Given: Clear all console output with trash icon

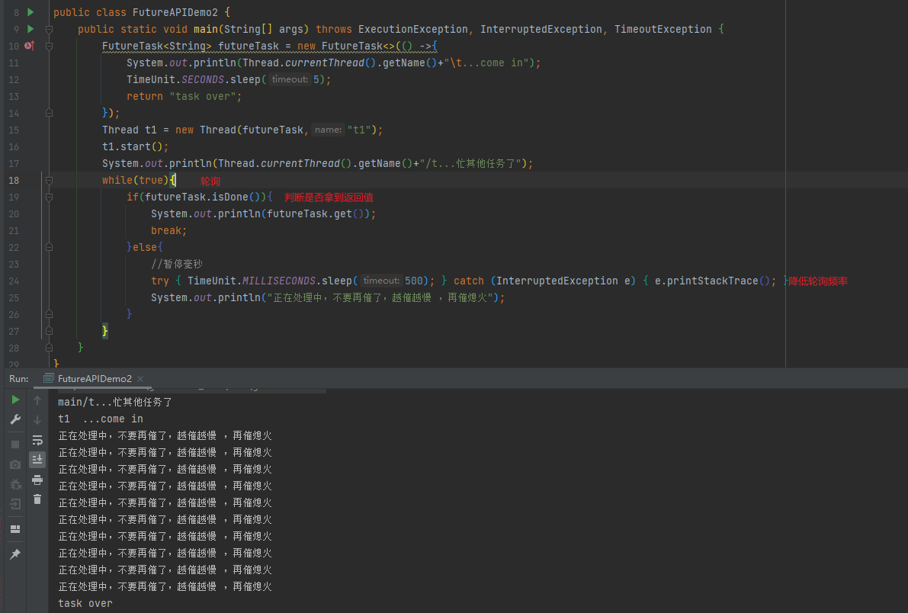Looking at the screenshot, I should coord(37,499).
